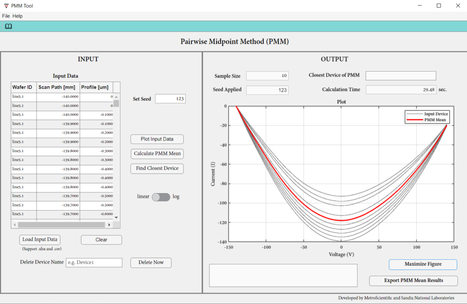Open the Help menu
467x304 pixels.
[x=17, y=16]
